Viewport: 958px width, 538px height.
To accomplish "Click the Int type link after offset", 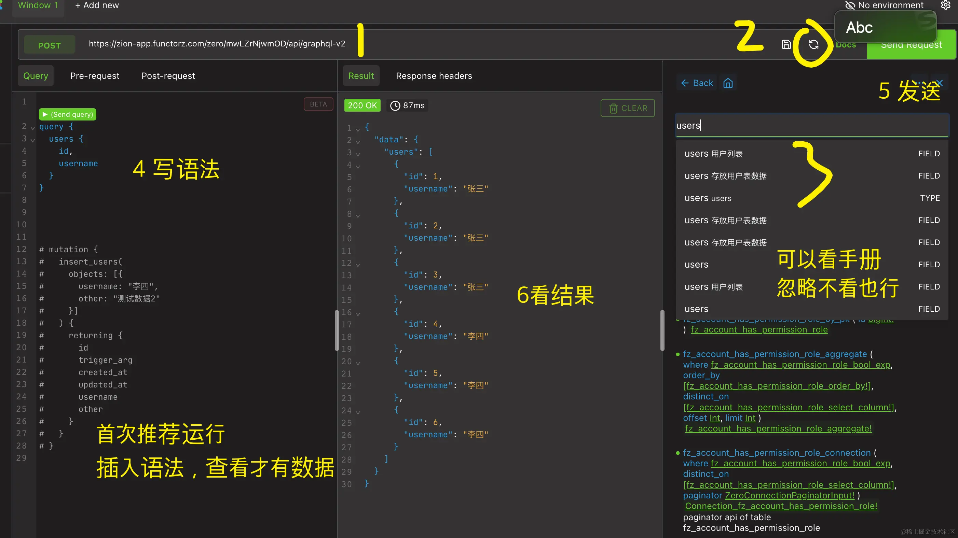I will pyautogui.click(x=715, y=419).
